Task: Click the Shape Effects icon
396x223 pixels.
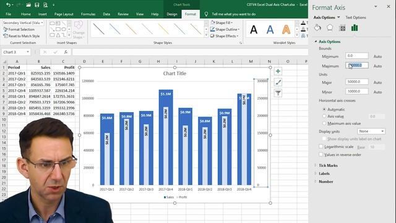Action: (213, 36)
